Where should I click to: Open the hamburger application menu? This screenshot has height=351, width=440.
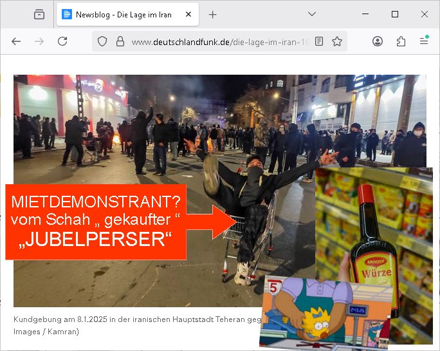[424, 41]
